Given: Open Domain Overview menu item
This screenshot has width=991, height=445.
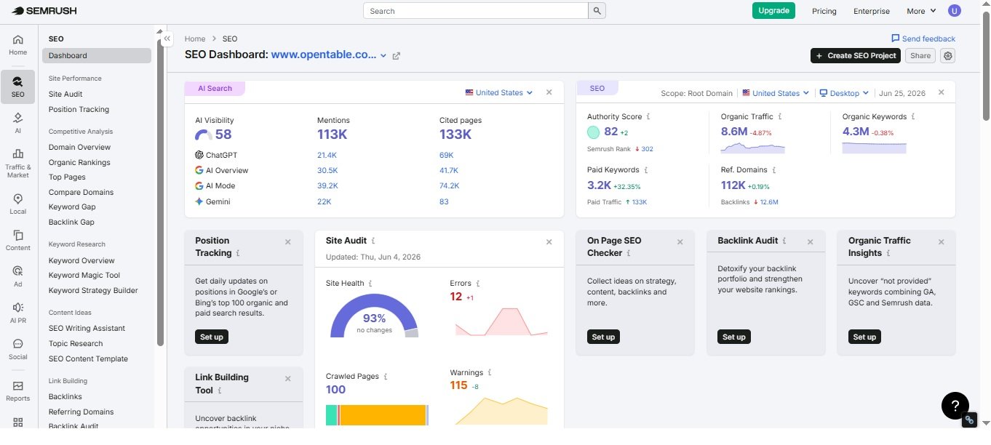Looking at the screenshot, I should point(79,147).
